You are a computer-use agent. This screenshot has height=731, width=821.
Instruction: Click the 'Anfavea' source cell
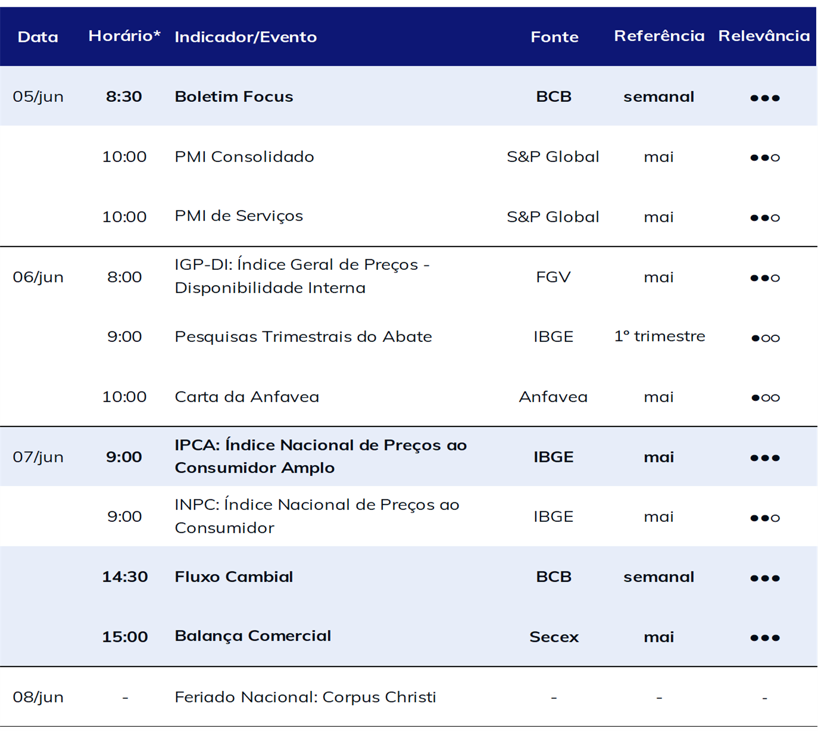(x=553, y=397)
